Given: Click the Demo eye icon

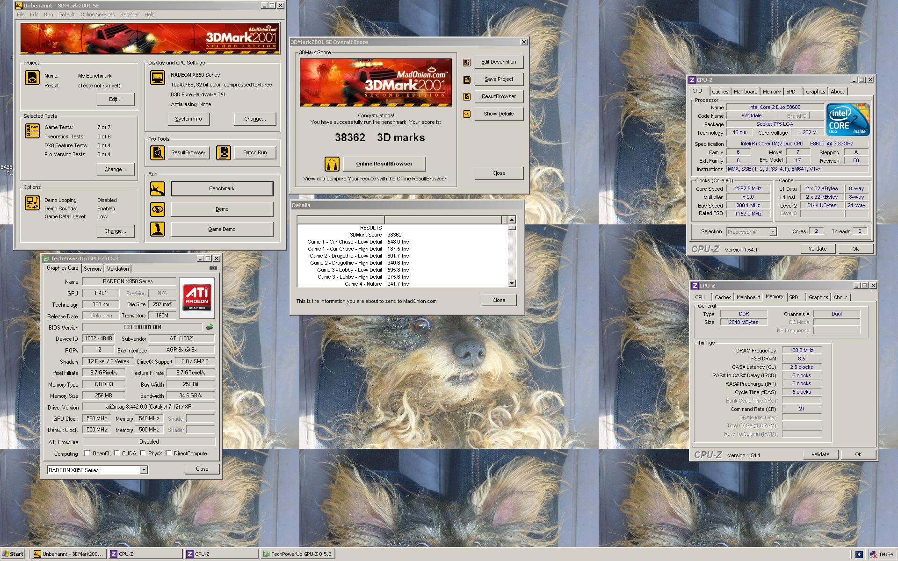Looking at the screenshot, I should pyautogui.click(x=158, y=209).
